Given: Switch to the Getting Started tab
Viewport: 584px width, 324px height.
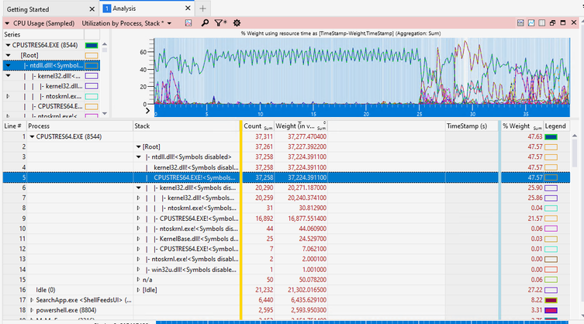Looking at the screenshot, I should tap(28, 9).
